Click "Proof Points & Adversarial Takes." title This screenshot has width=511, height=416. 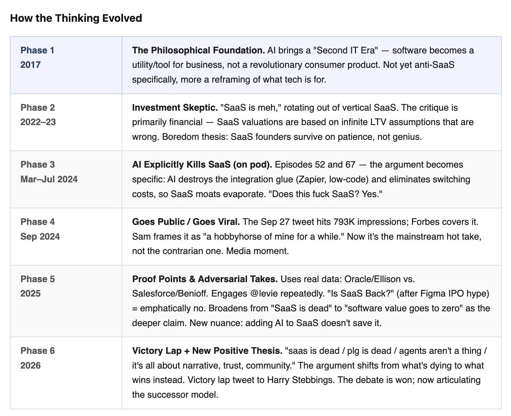[205, 279]
